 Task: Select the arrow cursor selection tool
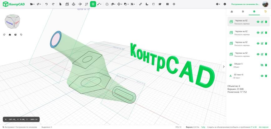pos(60,4)
